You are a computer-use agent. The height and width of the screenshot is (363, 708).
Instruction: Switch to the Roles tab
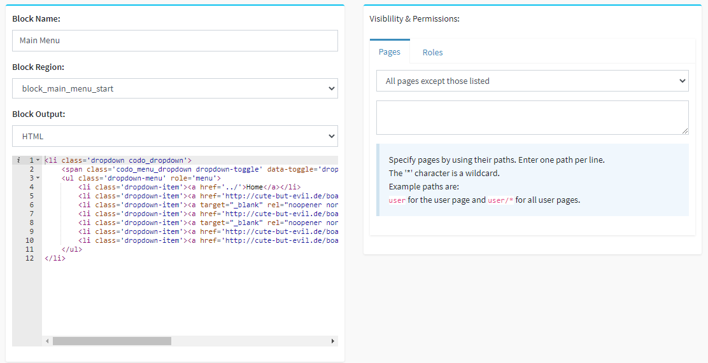[432, 52]
